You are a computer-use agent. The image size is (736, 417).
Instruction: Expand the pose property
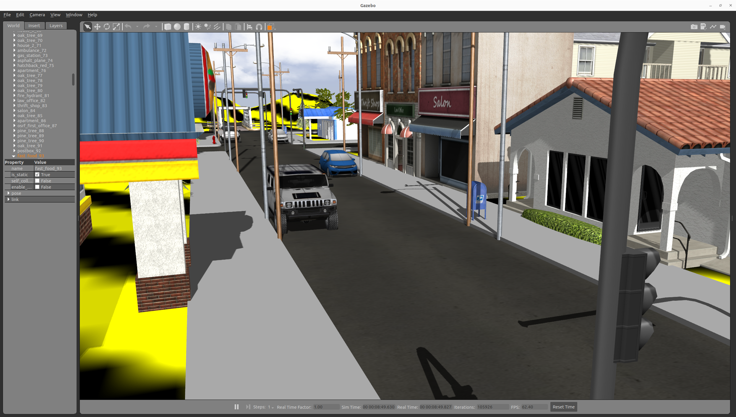point(9,193)
